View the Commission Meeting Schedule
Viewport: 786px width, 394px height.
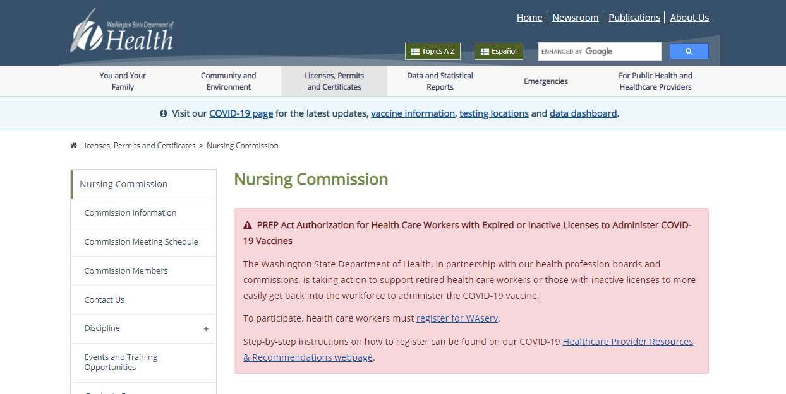[141, 241]
